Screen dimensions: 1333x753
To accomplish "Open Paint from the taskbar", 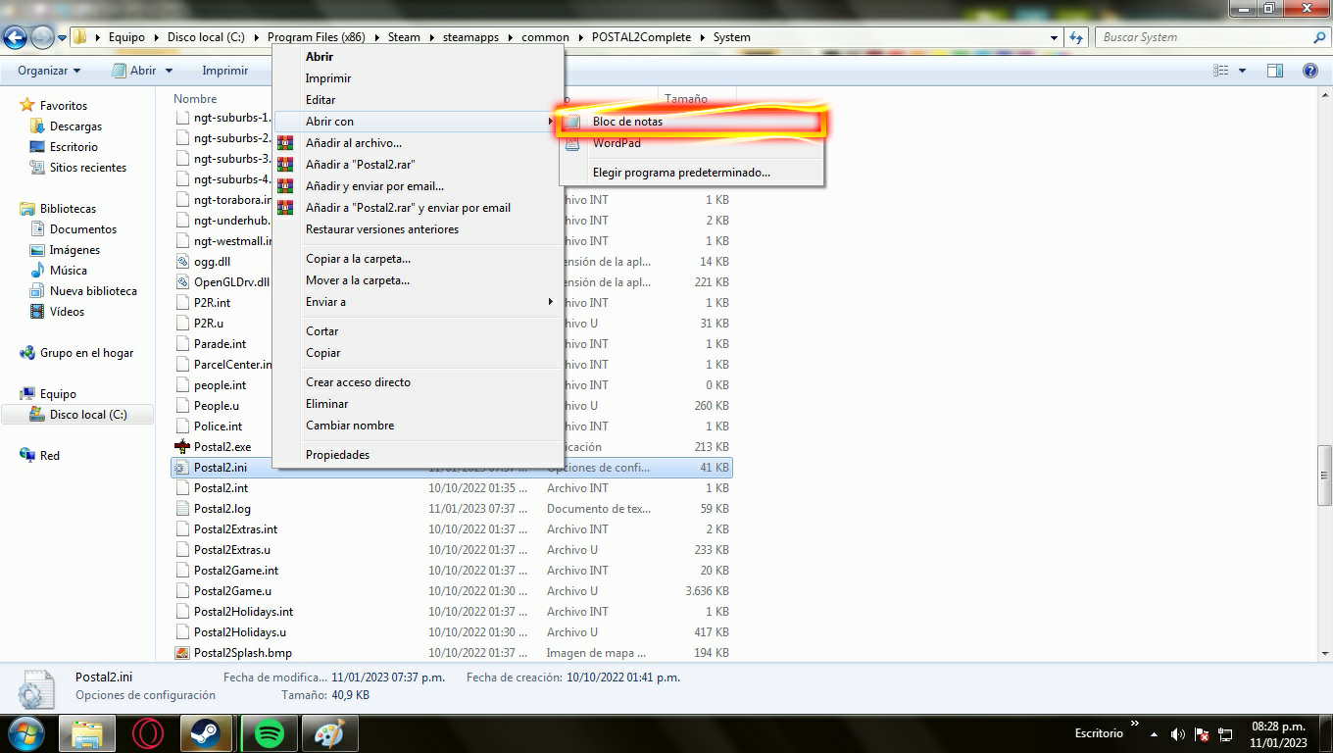I will 329,733.
